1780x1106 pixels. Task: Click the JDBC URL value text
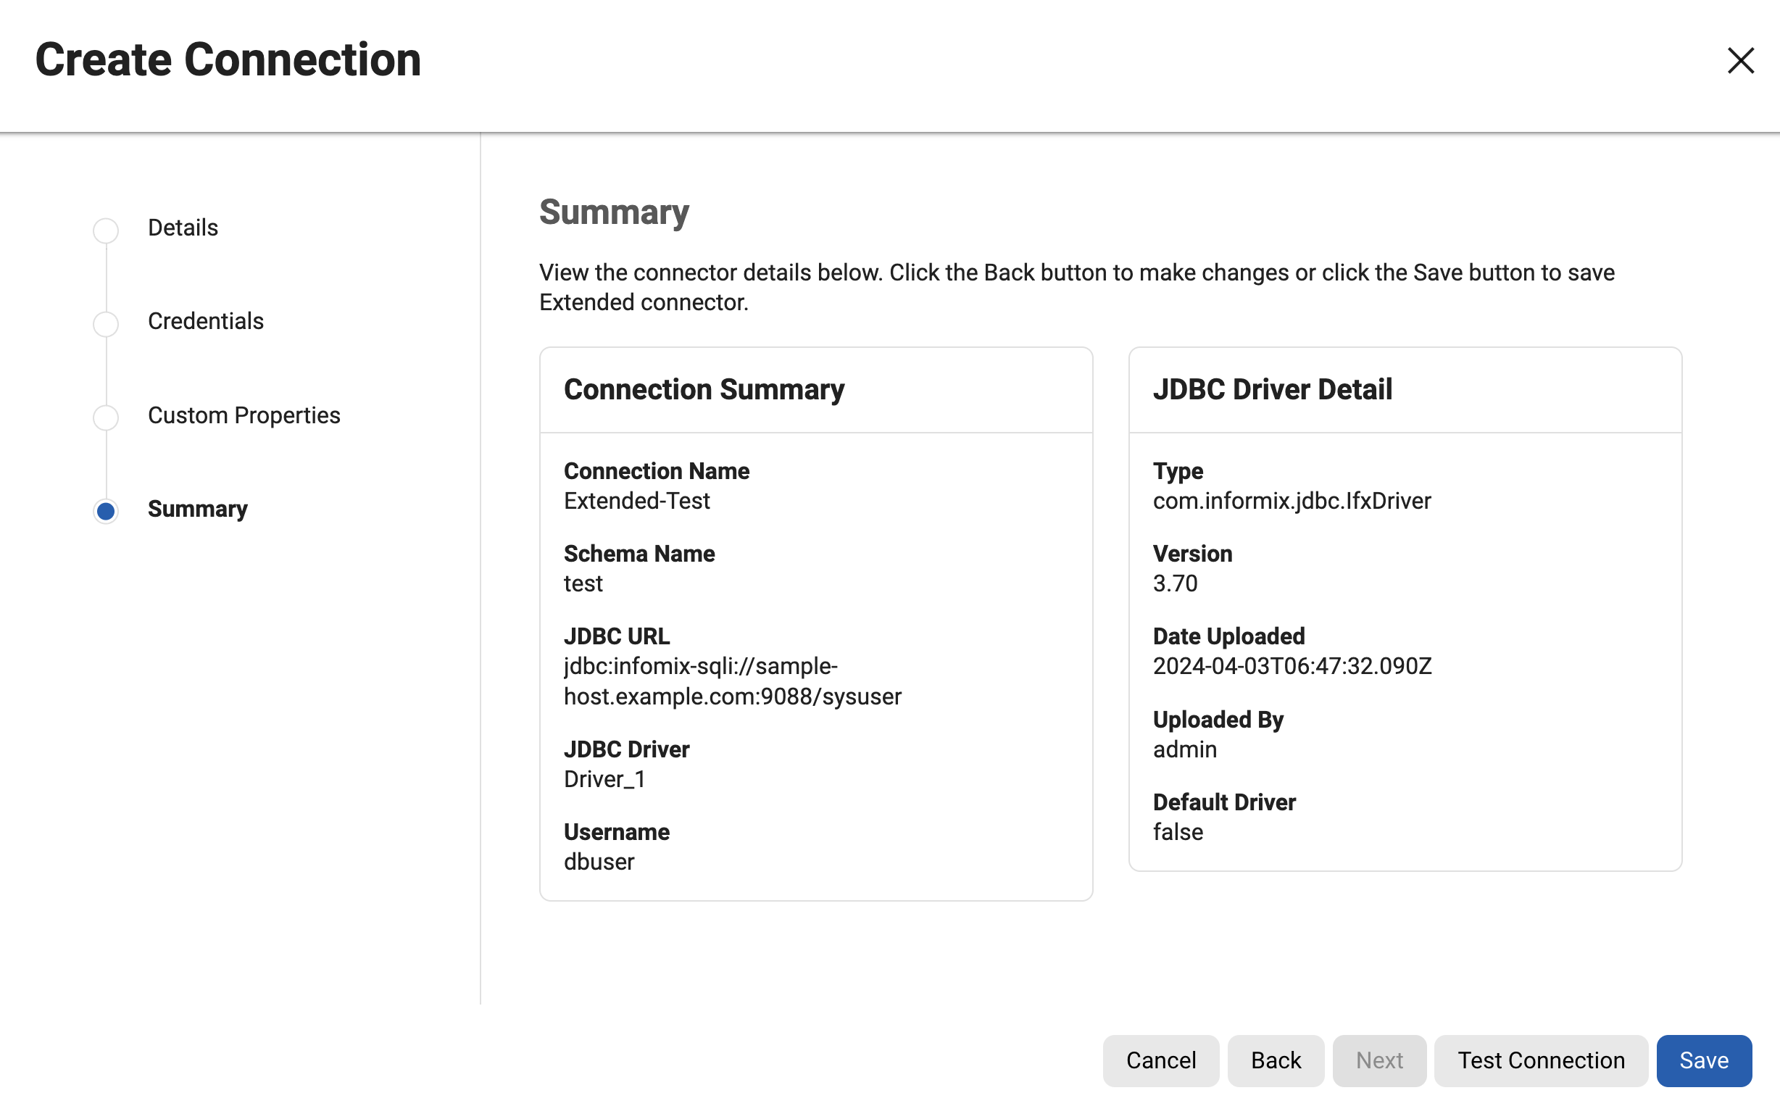731,681
